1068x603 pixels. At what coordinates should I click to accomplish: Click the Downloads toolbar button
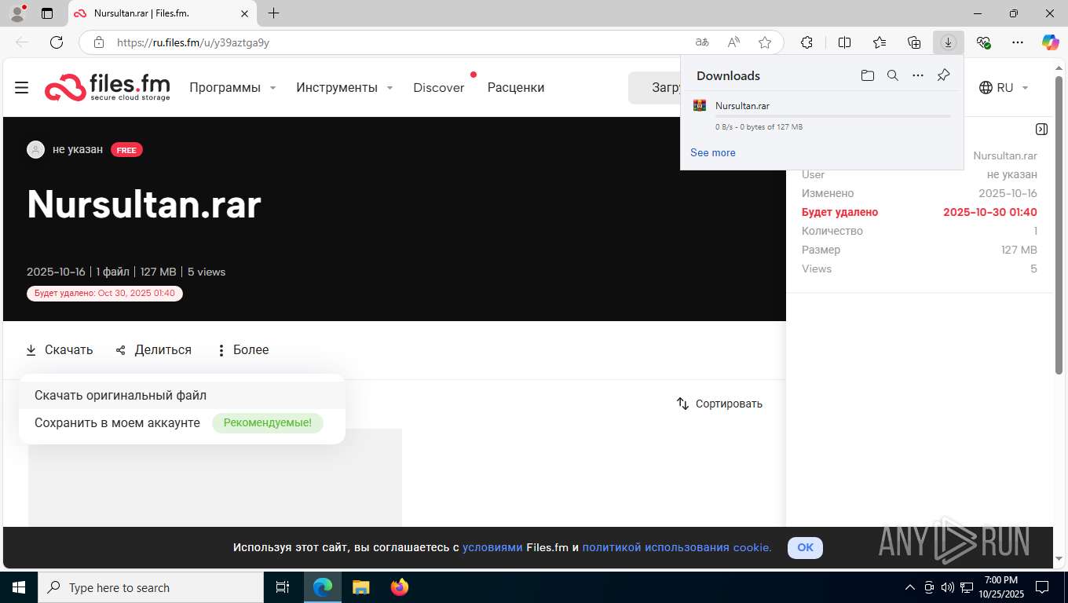tap(949, 42)
